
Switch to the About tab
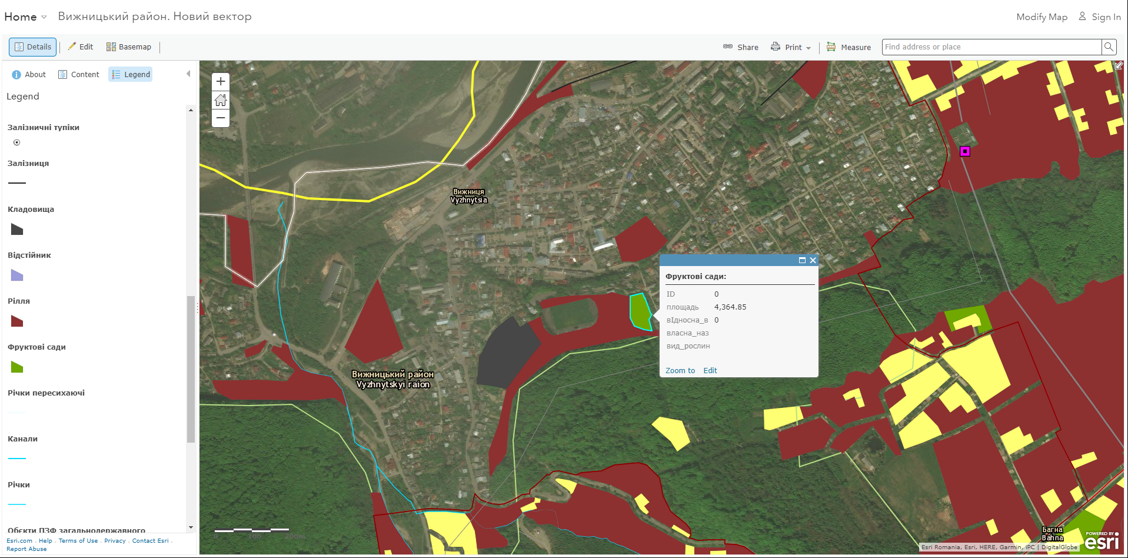tap(28, 74)
